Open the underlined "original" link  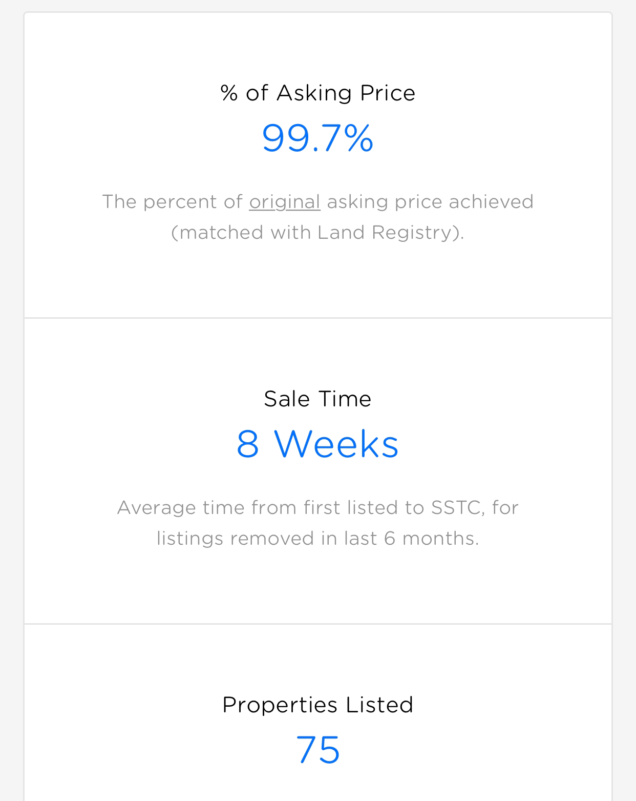point(285,202)
